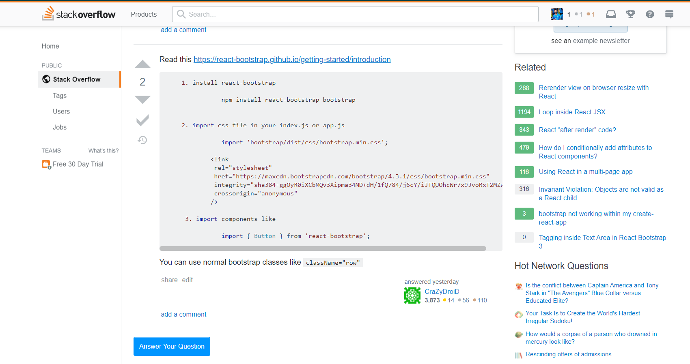
Task: Click the help question mark icon
Action: coord(650,15)
